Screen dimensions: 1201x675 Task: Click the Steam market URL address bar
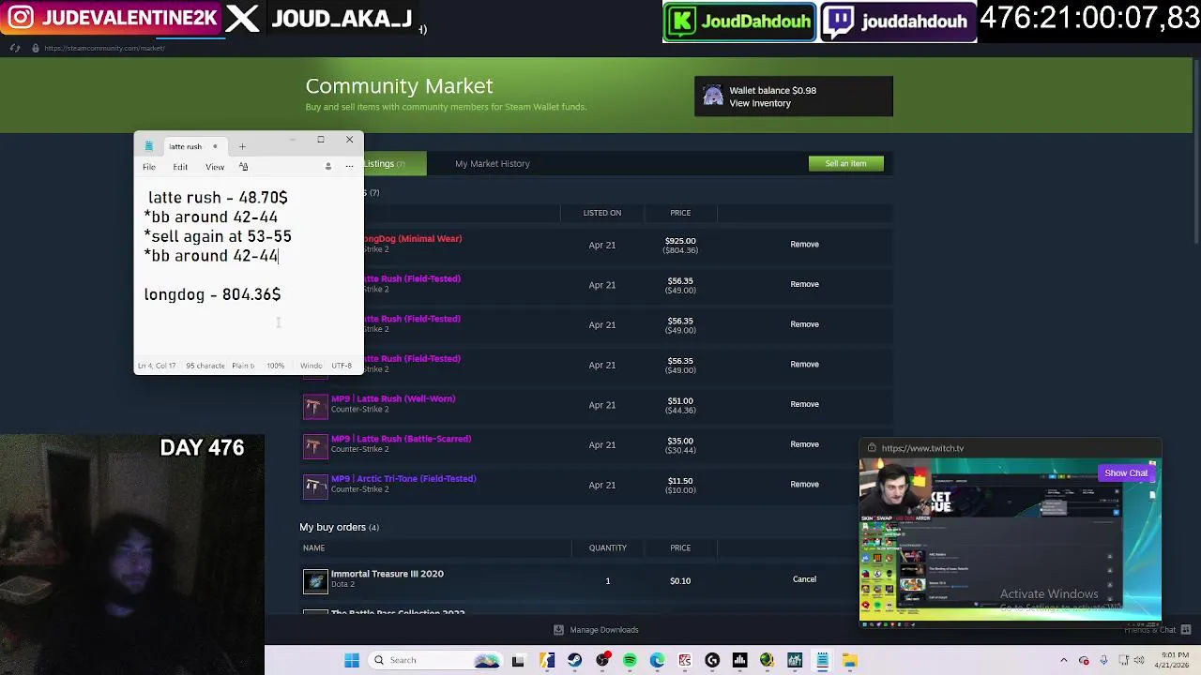(104, 48)
